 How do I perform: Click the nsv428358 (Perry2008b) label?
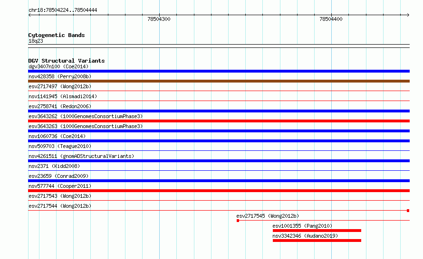tap(60, 76)
